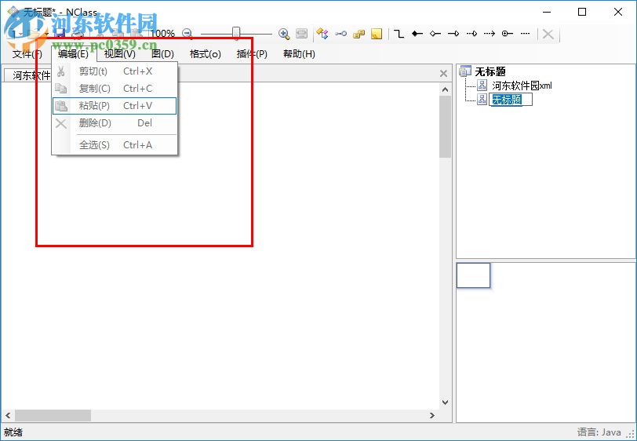
Task: Switch to the 河东软件 diagram tab
Action: click(x=28, y=75)
